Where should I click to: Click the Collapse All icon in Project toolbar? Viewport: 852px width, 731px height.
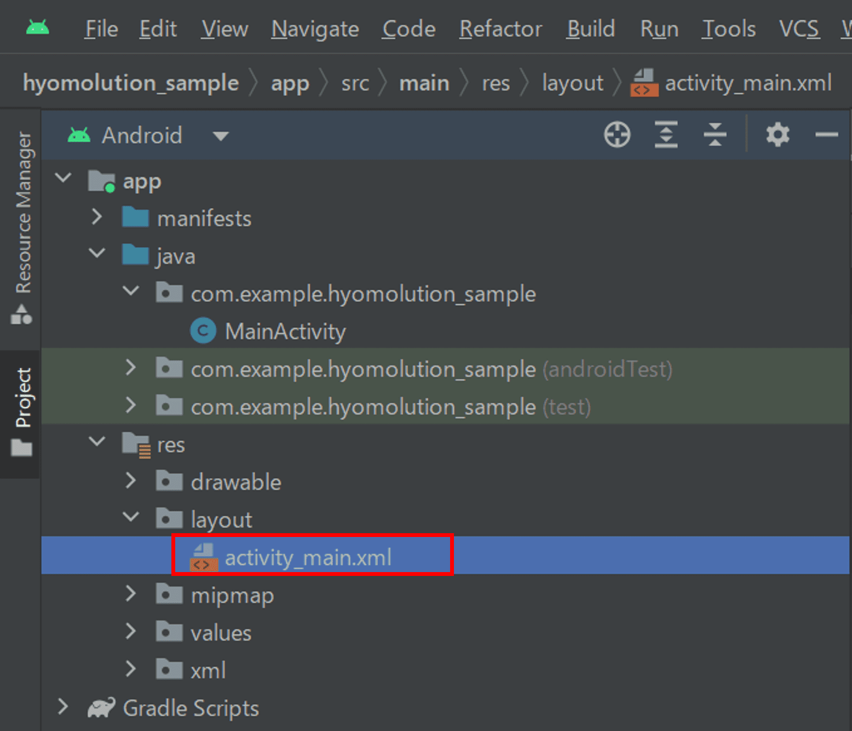(715, 135)
